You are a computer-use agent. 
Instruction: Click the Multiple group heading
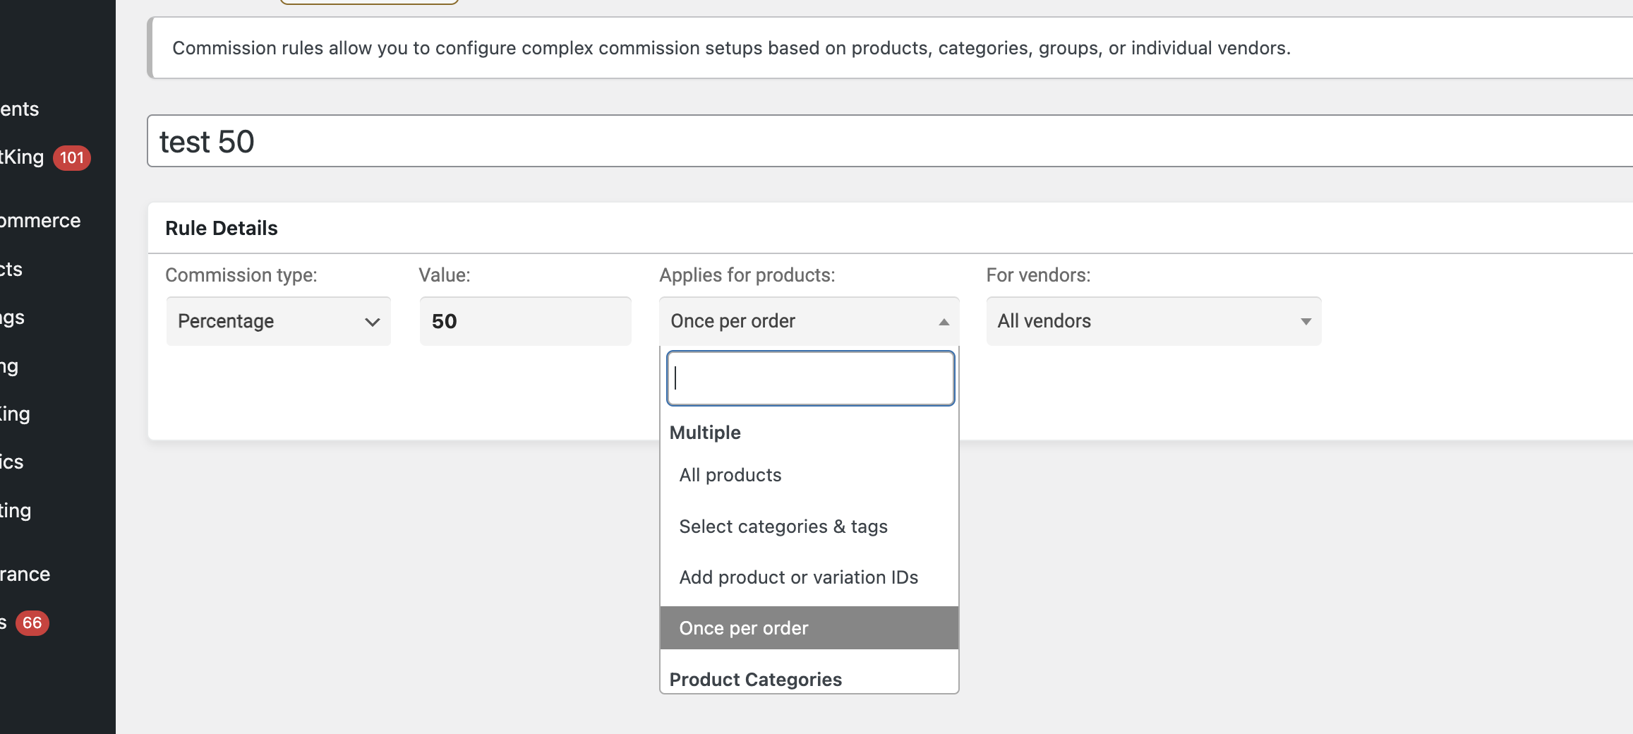coord(705,433)
